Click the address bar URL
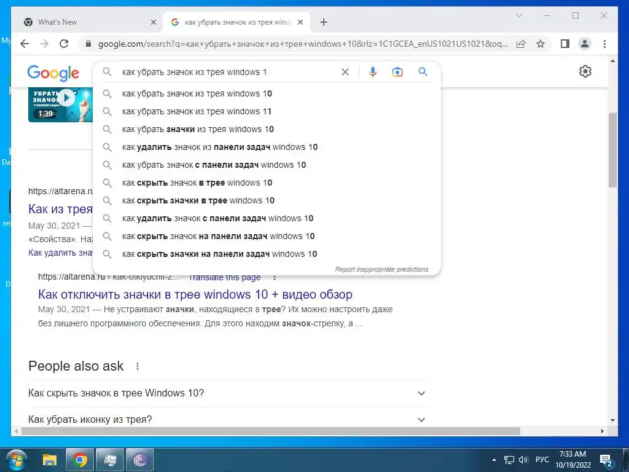Viewport: 629px width, 472px height. coord(303,44)
